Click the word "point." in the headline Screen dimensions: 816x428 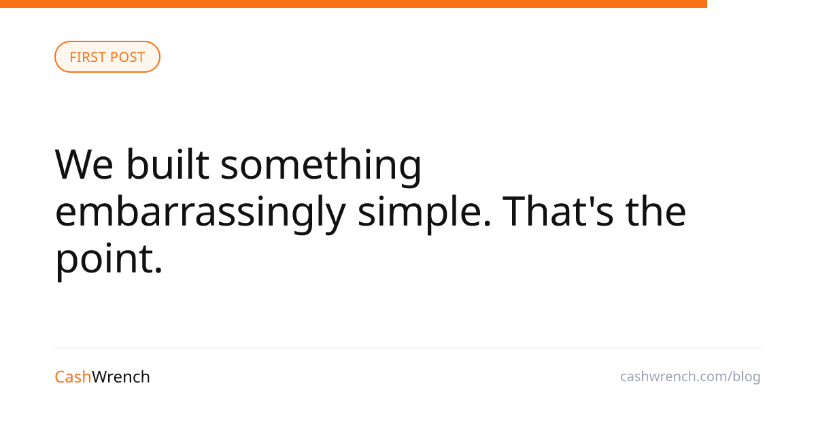pos(109,260)
